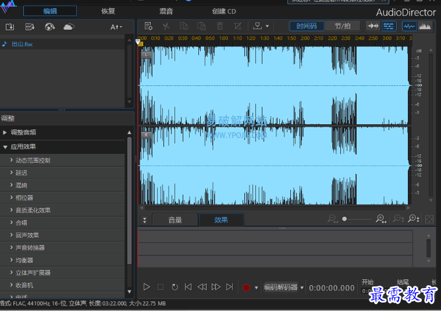Switch to 节/拍 beat mode
Image resolution: width=441 pixels, height=313 pixels.
click(342, 26)
